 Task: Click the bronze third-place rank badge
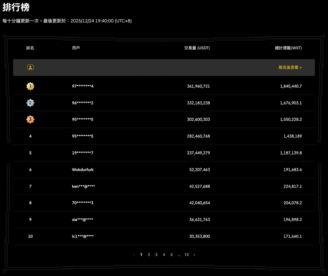coord(30,119)
